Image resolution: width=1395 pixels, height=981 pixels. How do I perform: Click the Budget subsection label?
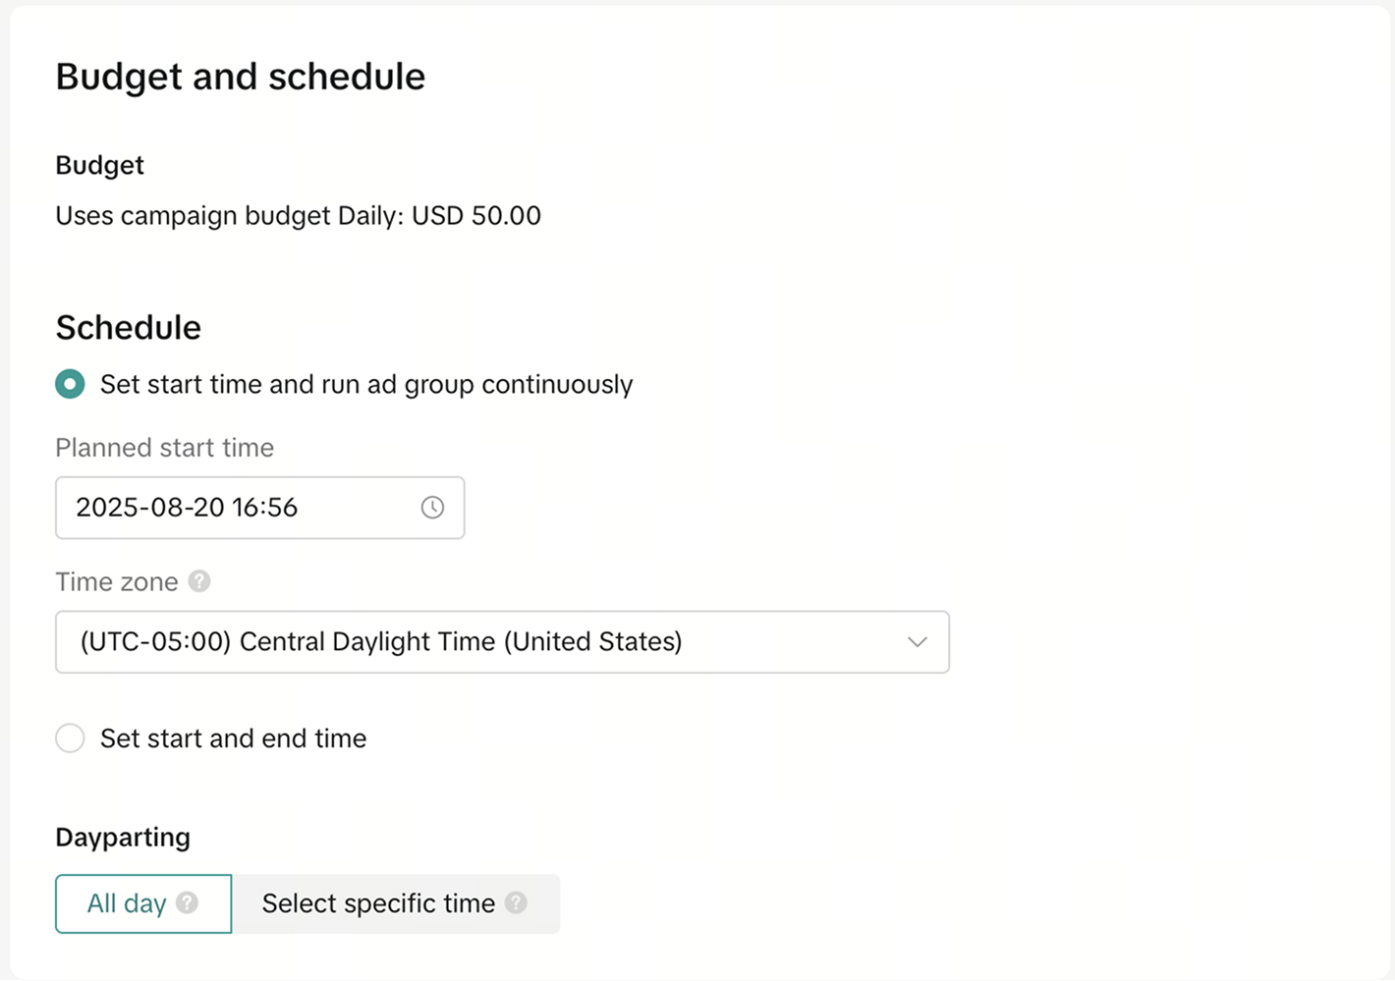(100, 165)
